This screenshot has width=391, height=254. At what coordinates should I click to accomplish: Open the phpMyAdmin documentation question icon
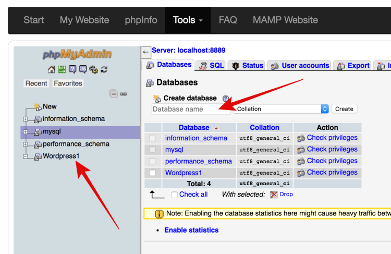pyautogui.click(x=72, y=69)
